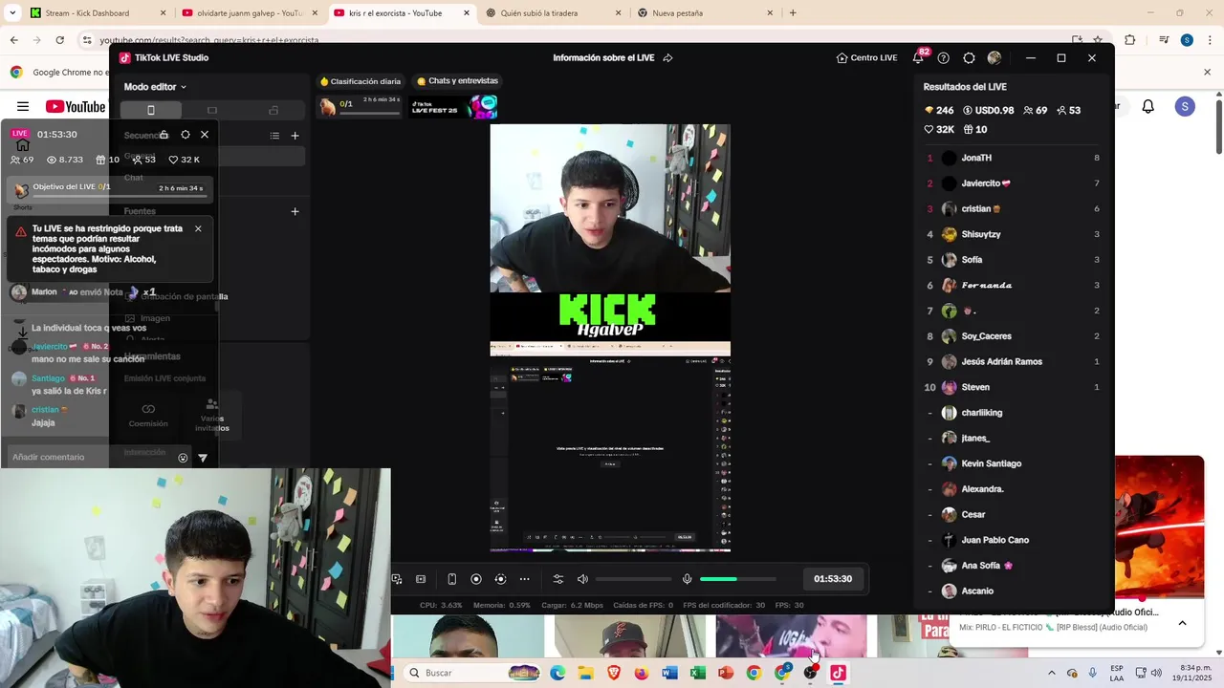This screenshot has width=1224, height=688.
Task: Open the notifications bell in LIVE Studio
Action: pyautogui.click(x=918, y=57)
